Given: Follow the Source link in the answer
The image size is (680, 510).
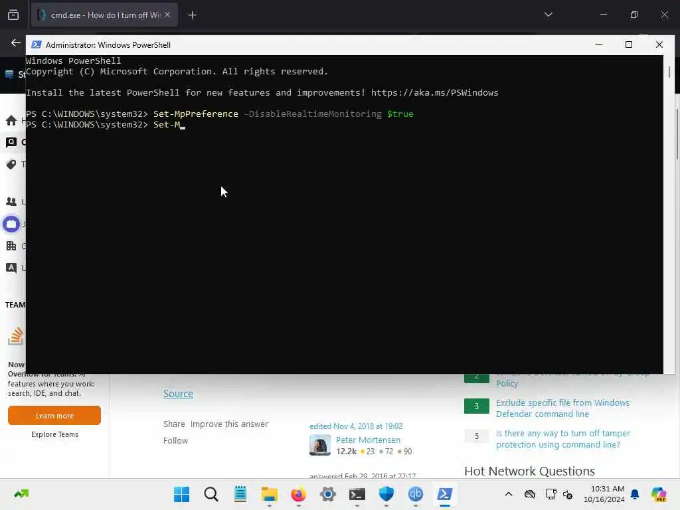Looking at the screenshot, I should tap(178, 393).
